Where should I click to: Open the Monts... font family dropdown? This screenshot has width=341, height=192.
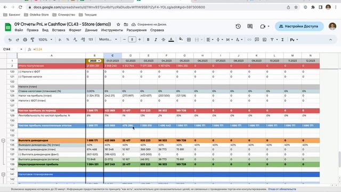[108, 39]
